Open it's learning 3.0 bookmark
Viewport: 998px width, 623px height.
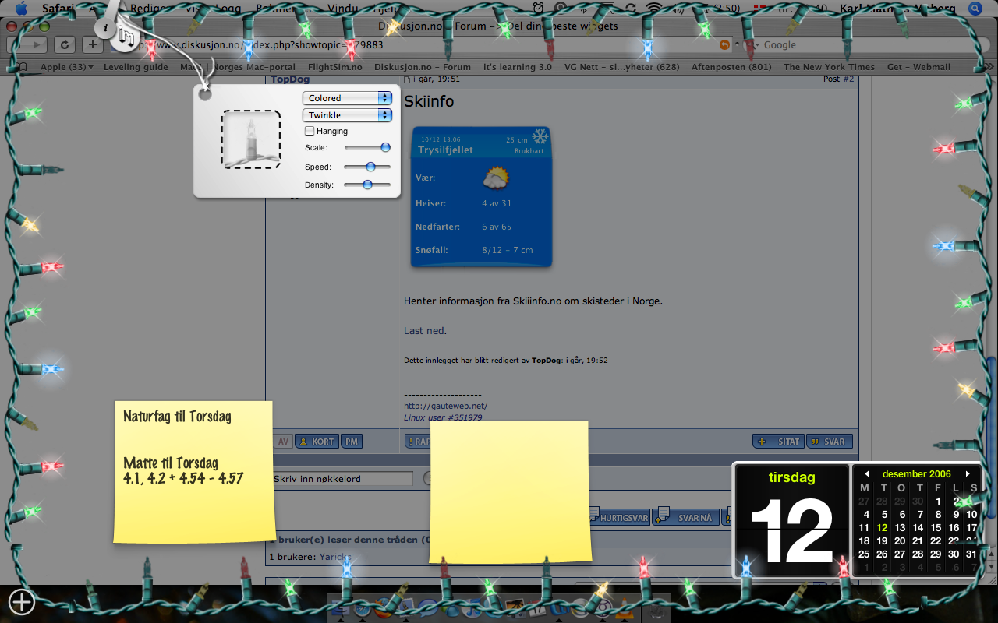click(518, 67)
